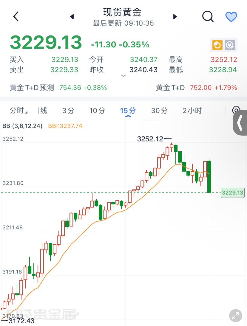Select the 30分 period tab
The height and width of the screenshot is (326, 247).
coord(159,110)
